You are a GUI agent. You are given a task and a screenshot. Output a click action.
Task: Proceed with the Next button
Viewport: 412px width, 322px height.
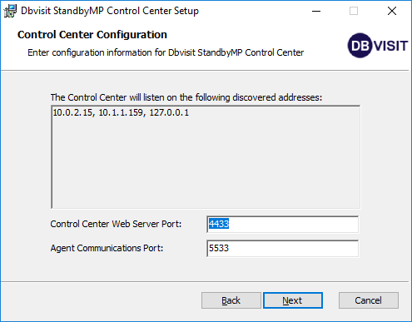(293, 300)
